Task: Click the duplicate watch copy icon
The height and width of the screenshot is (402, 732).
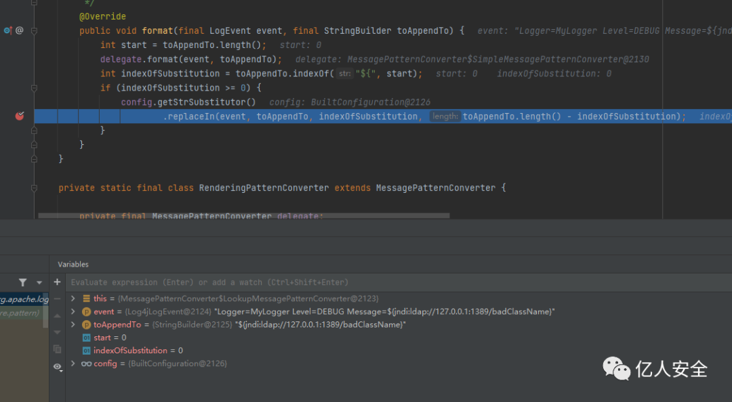Action: click(57, 349)
